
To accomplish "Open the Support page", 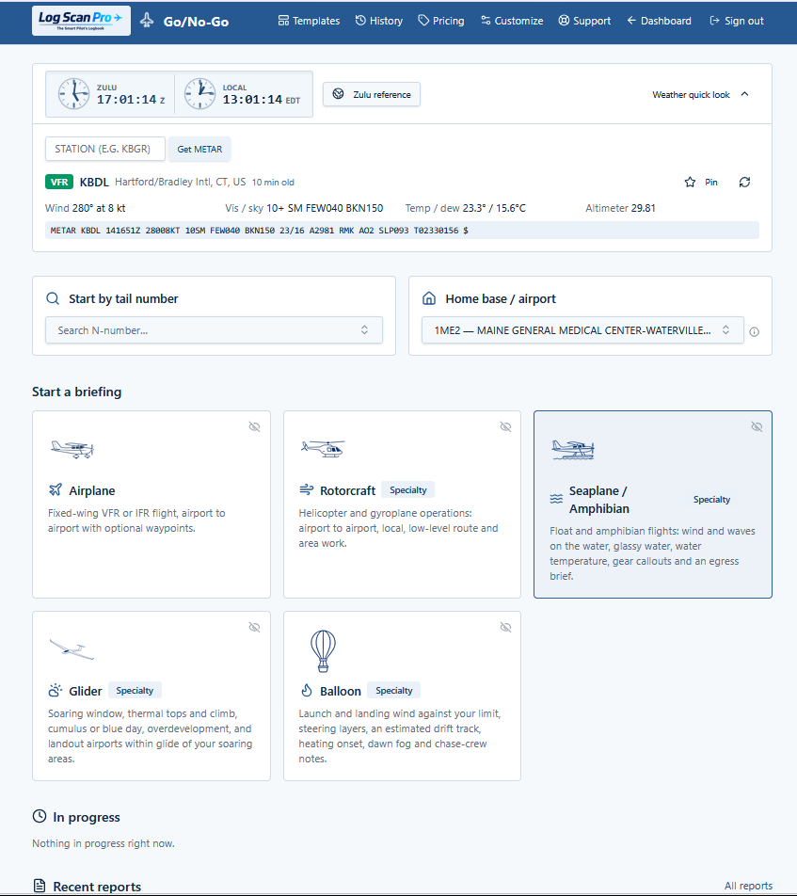I will coord(584,21).
